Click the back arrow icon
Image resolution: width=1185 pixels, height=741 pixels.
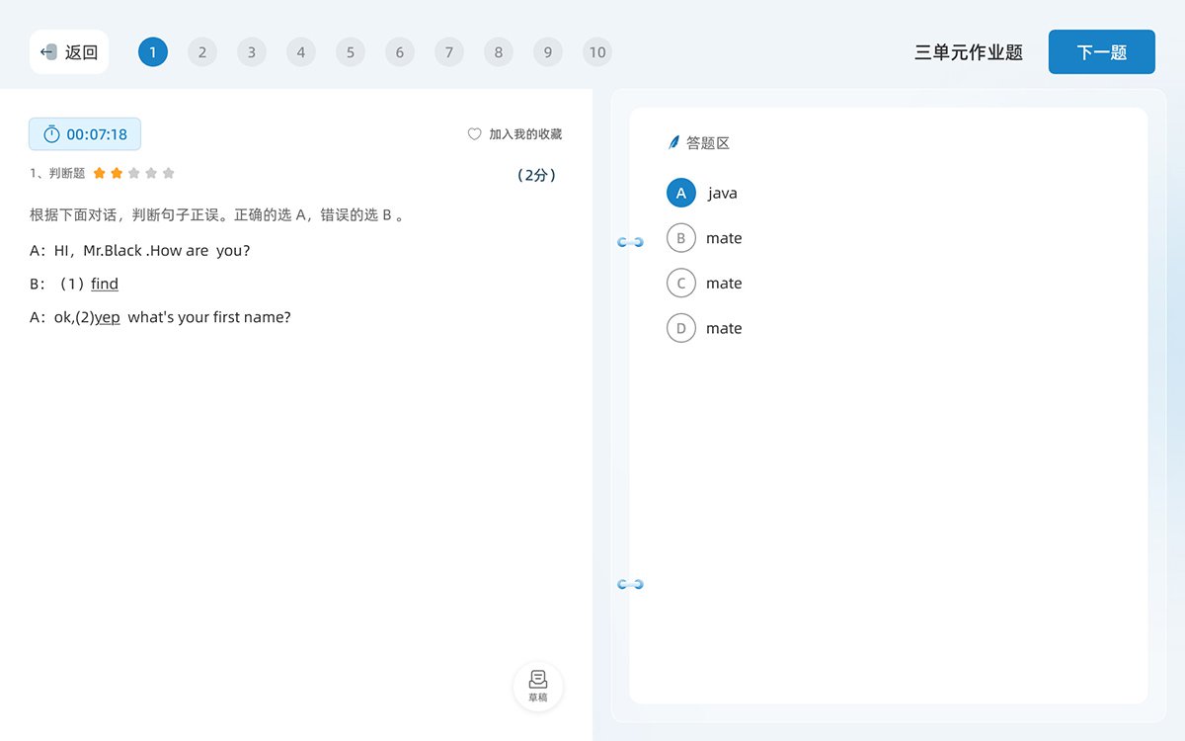click(x=48, y=52)
